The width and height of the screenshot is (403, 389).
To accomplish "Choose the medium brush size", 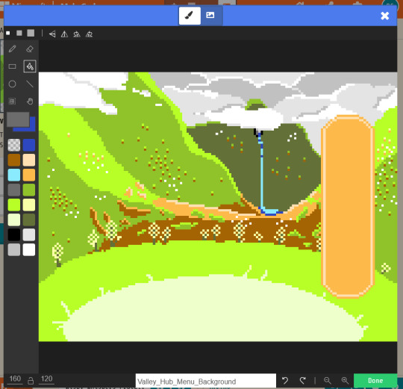I will point(19,33).
